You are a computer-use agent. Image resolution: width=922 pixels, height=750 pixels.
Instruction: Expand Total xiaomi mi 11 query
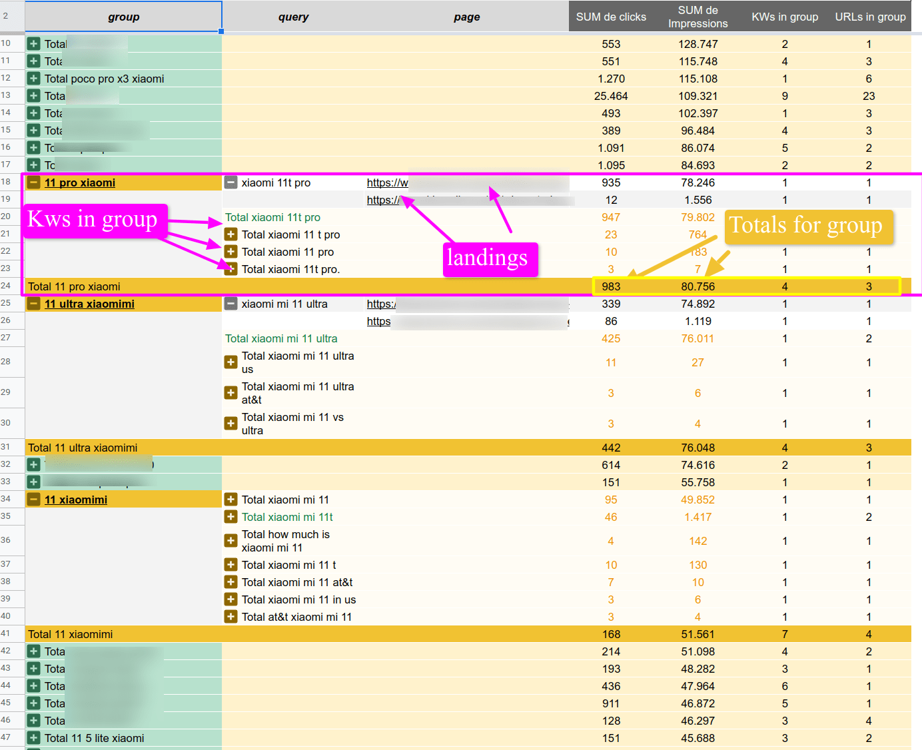[231, 500]
